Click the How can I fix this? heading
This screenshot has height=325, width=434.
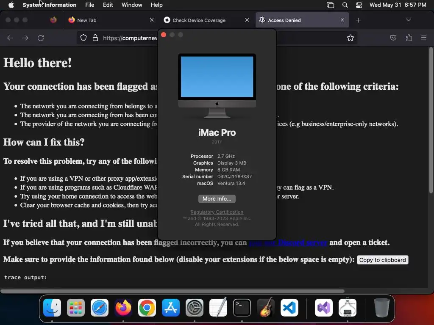point(44,142)
